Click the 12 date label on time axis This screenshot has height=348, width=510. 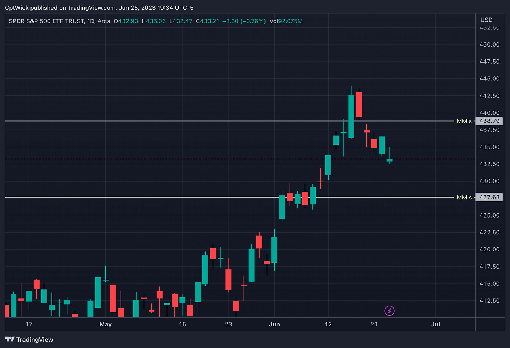[328, 324]
